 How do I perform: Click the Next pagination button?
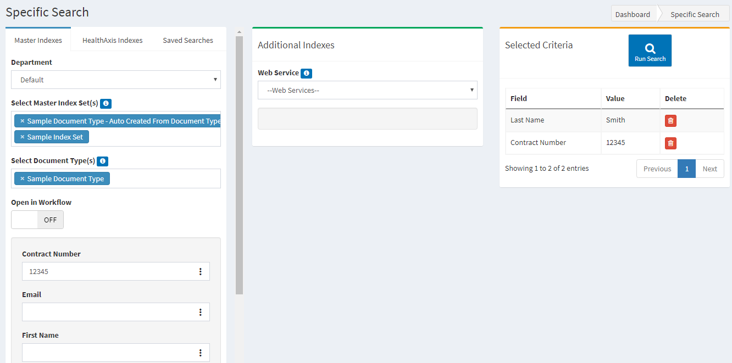pyautogui.click(x=709, y=169)
